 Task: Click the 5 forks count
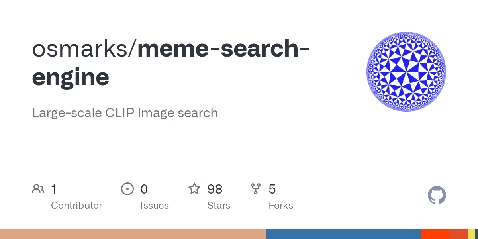click(272, 189)
